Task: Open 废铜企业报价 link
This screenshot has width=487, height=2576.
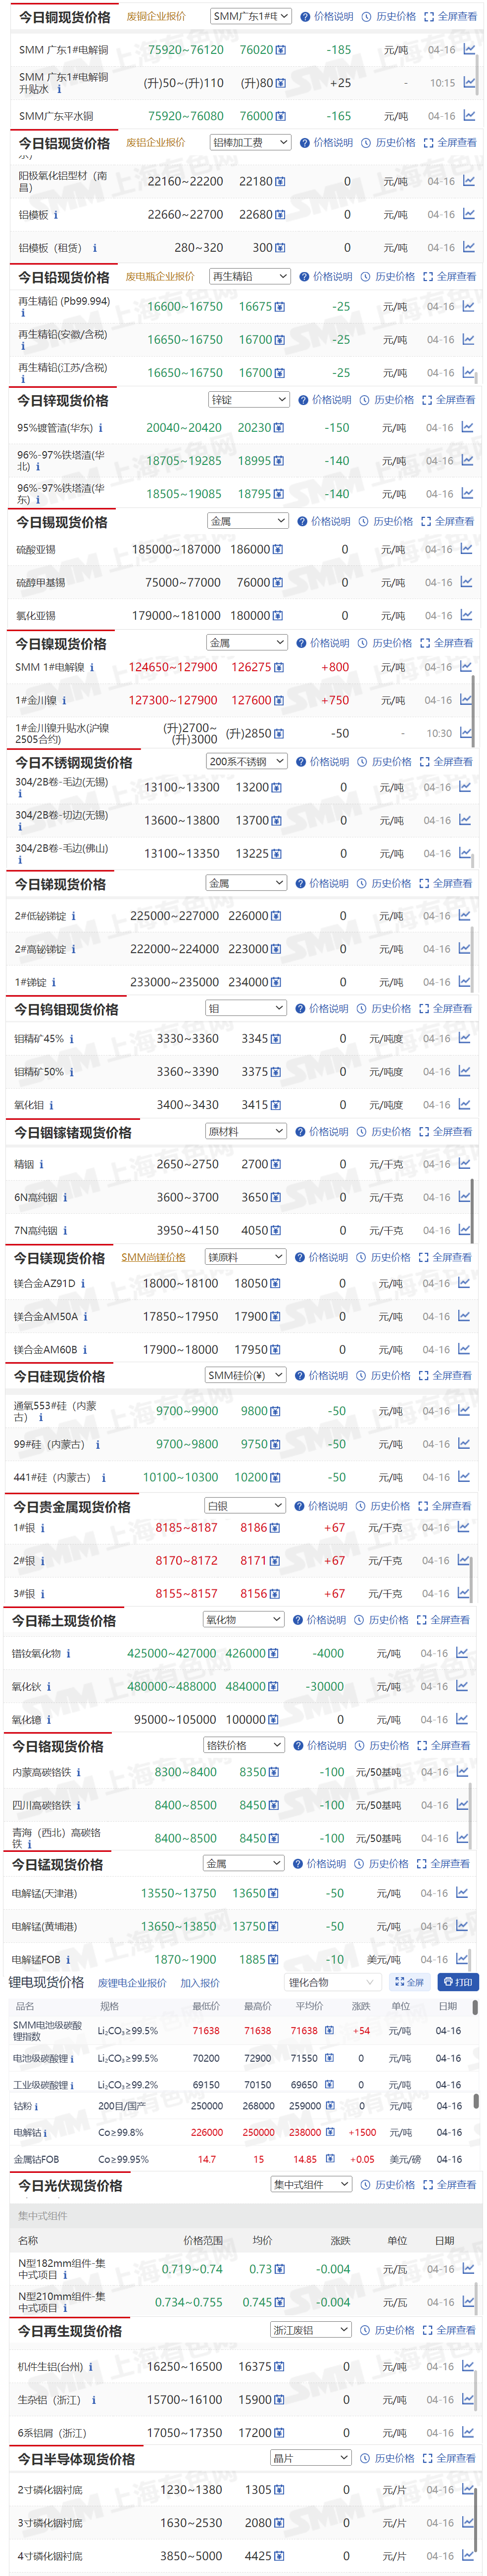Action: [156, 17]
